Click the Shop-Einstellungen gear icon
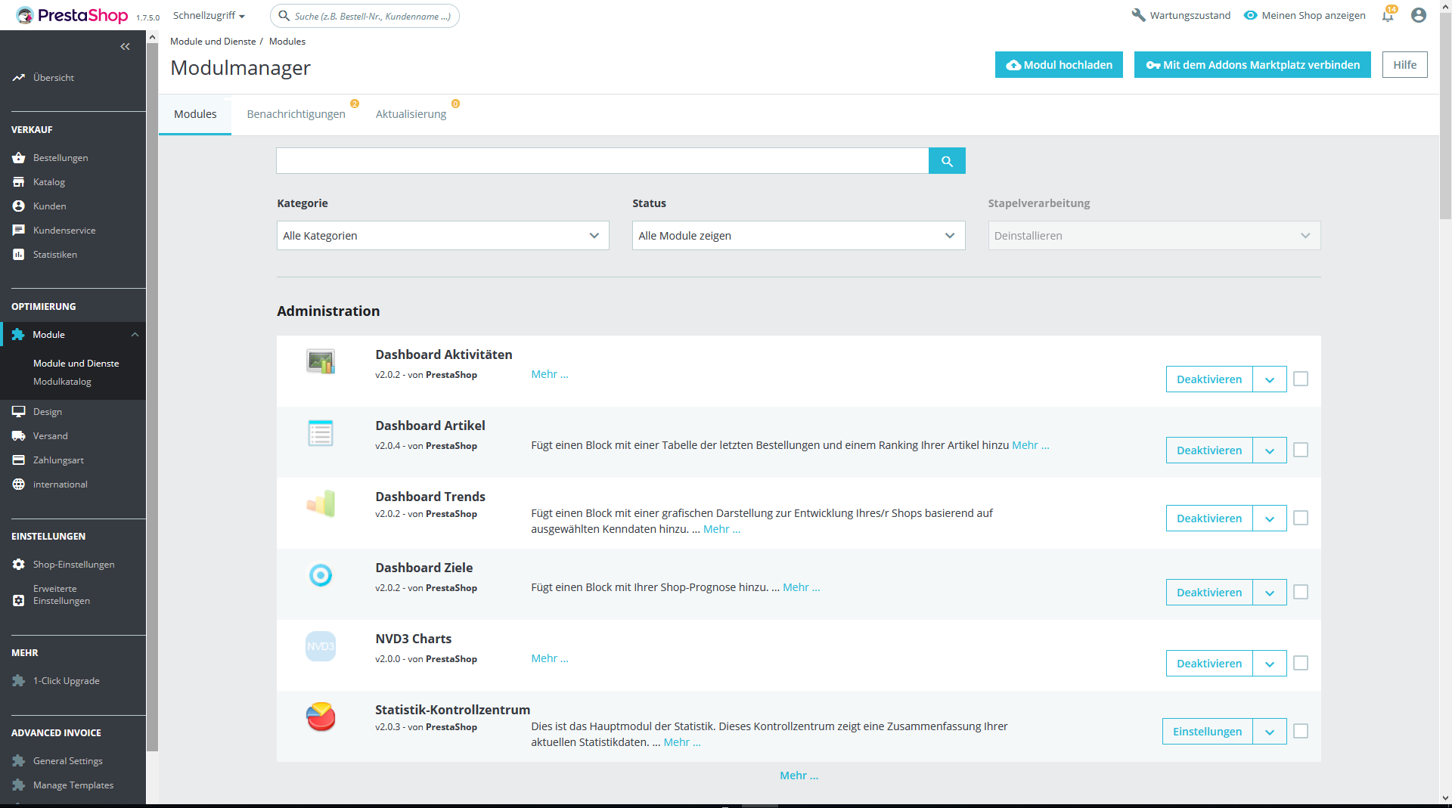 (x=19, y=565)
